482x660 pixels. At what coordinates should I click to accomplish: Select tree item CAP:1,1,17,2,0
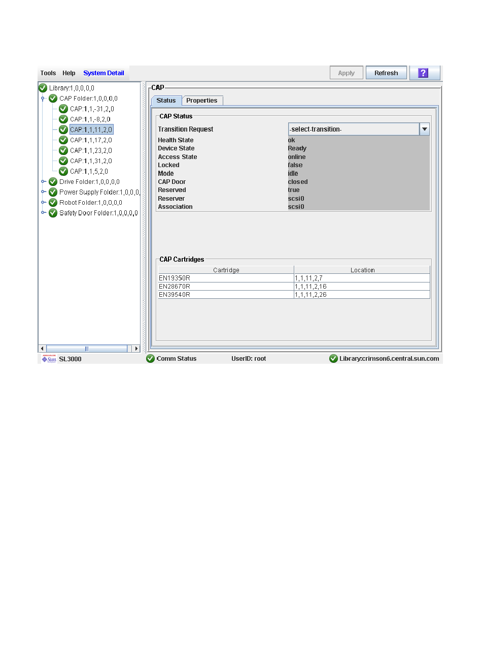(91, 140)
